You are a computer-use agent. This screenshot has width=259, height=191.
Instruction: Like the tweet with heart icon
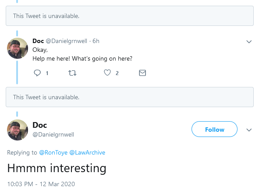point(107,72)
